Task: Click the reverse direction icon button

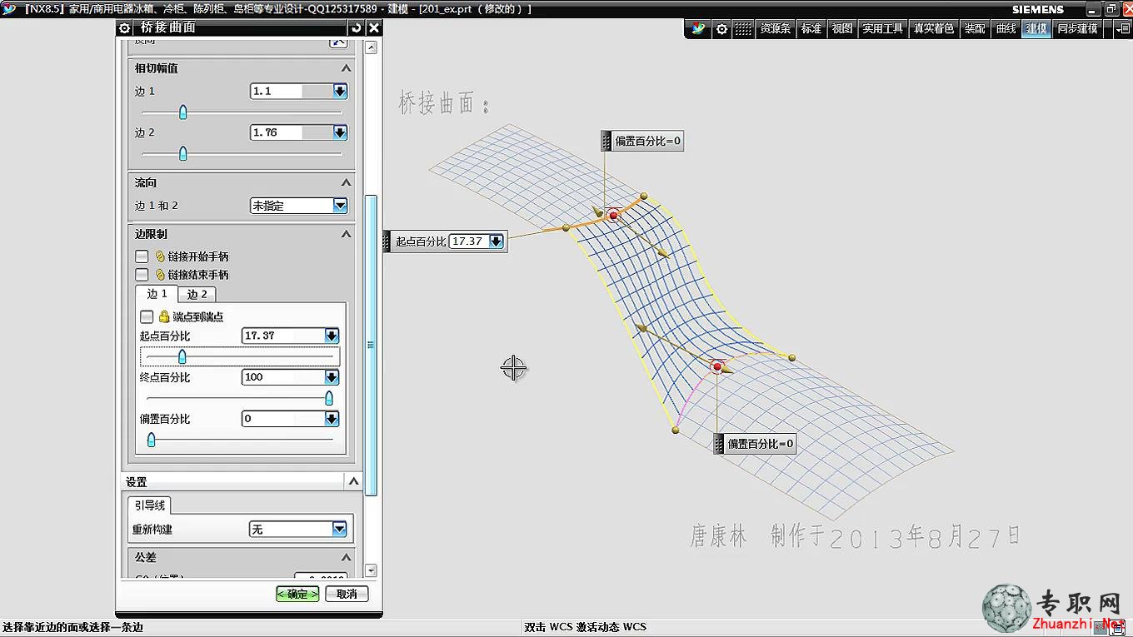Action: click(337, 42)
